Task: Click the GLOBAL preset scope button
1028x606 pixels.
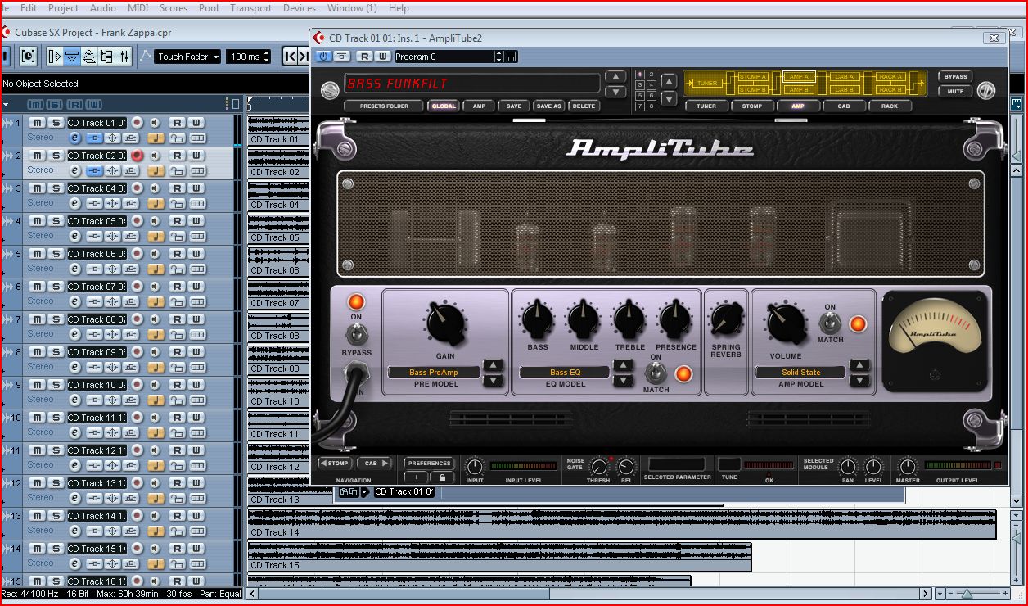Action: click(444, 106)
